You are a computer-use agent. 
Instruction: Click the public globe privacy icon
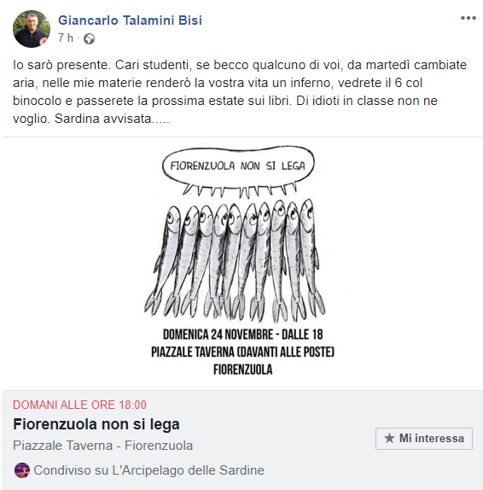(x=89, y=39)
